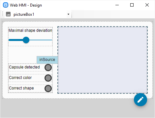Select the Correct color indicator lamp
The image size is (155, 118).
pos(48,78)
